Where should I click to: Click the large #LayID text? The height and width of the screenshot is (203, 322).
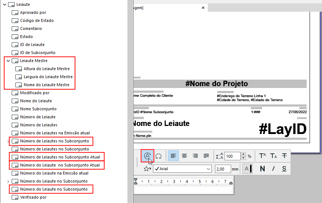pos(283,129)
